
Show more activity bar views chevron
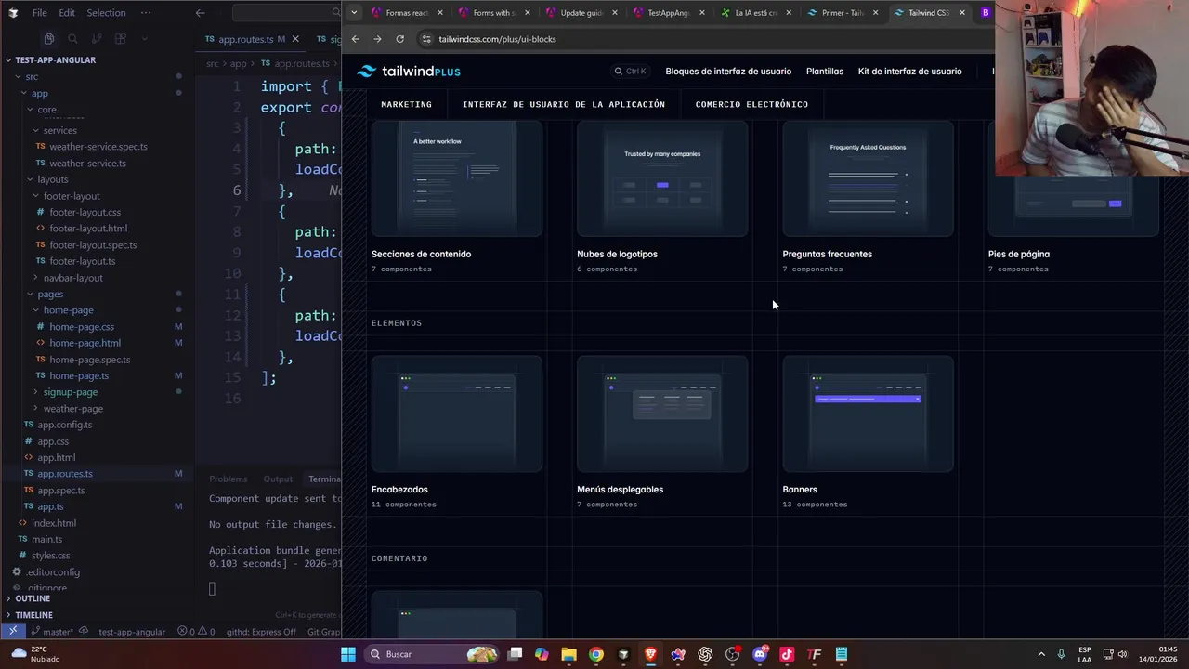click(145, 39)
